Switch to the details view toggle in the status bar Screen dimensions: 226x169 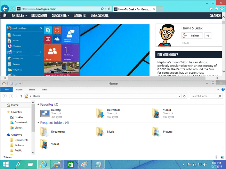point(217,157)
